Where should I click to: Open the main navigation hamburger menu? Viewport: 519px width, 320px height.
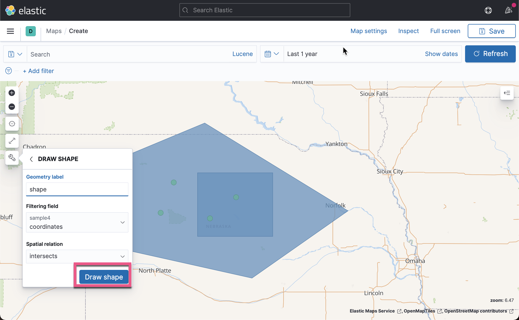(10, 31)
